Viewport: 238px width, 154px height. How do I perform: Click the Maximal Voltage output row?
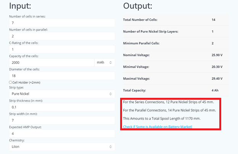tap(175, 79)
